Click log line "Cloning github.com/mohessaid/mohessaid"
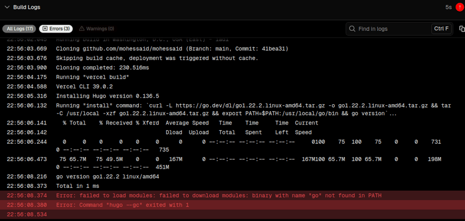The height and width of the screenshot is (221, 465). [172, 49]
